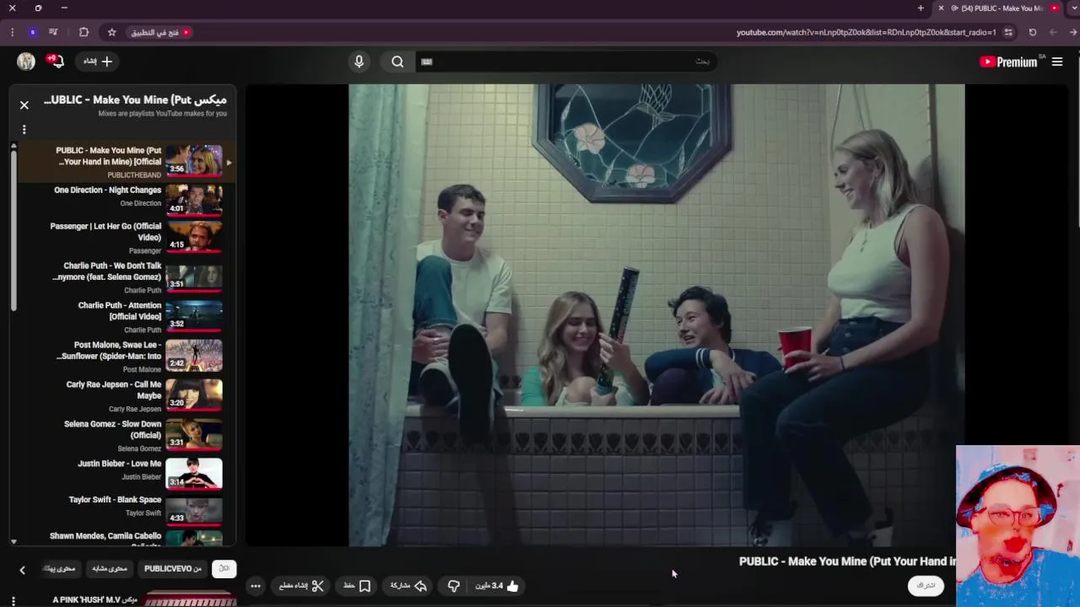This screenshot has height=607, width=1080.
Task: Open the on-screen keyboard in search box
Action: [x=427, y=62]
